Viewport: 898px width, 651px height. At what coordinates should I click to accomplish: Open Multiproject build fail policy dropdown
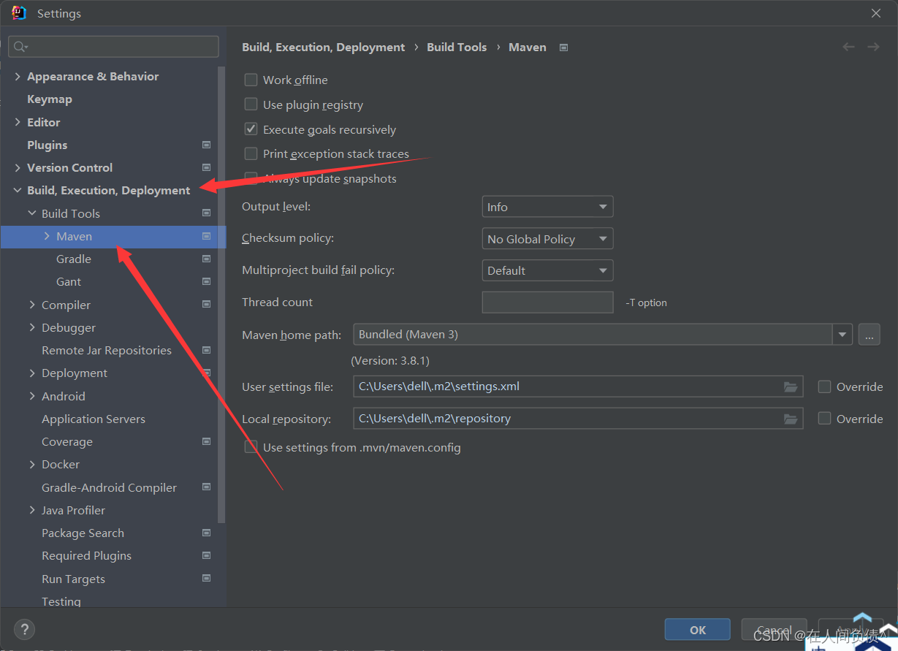tap(547, 270)
